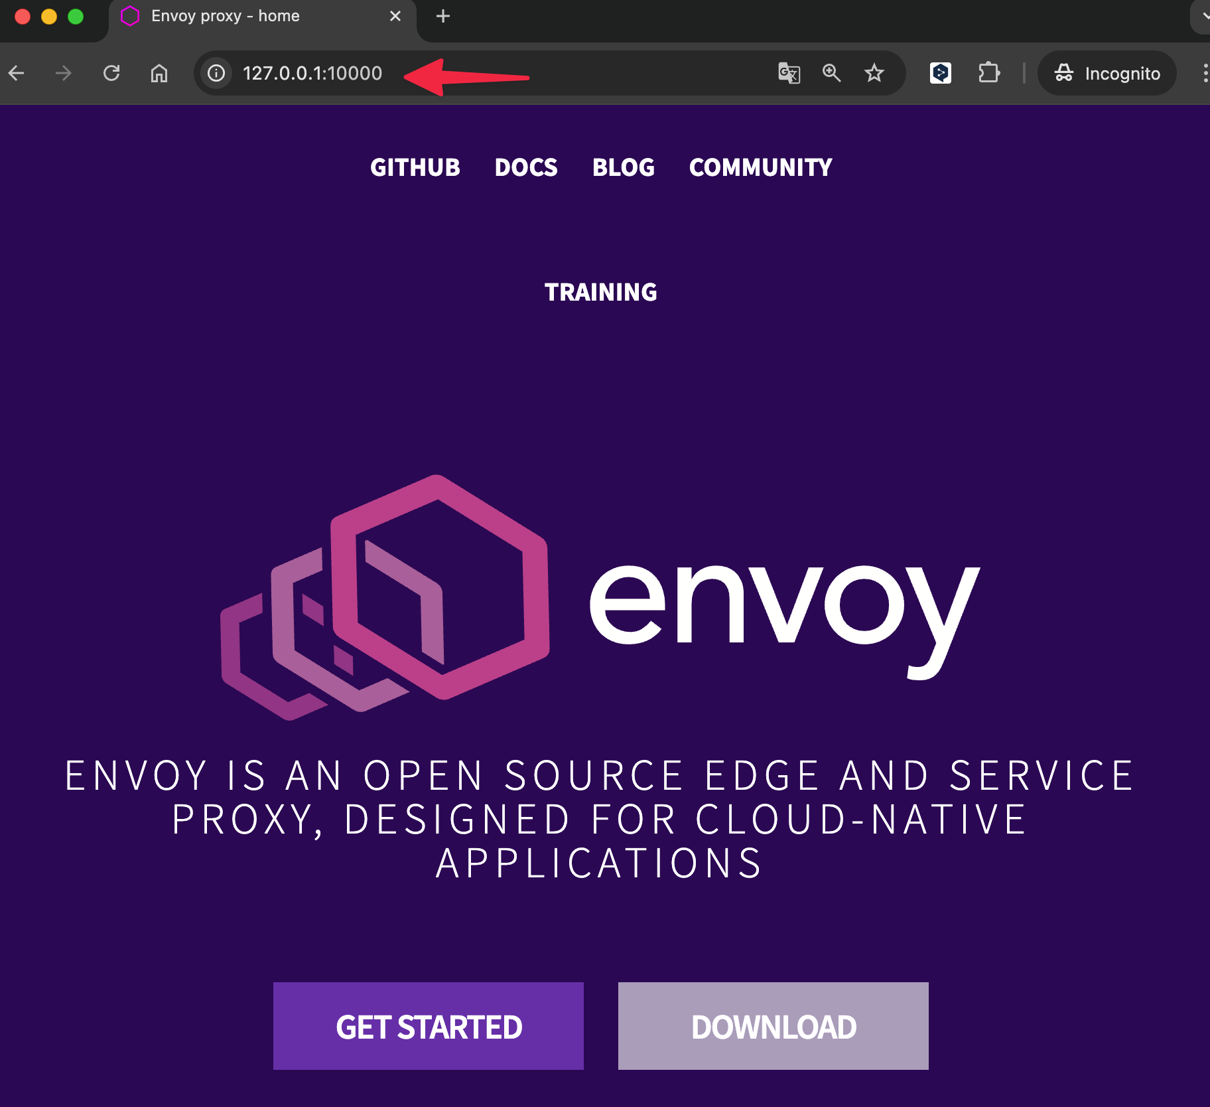Click the address bar URL 127.0.0.1:10000
Image resolution: width=1210 pixels, height=1107 pixels.
(312, 73)
